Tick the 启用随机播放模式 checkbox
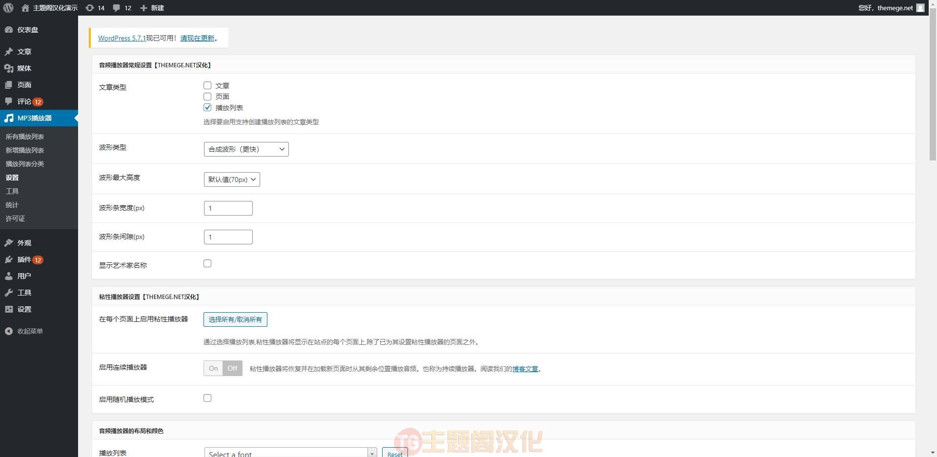 tap(207, 398)
